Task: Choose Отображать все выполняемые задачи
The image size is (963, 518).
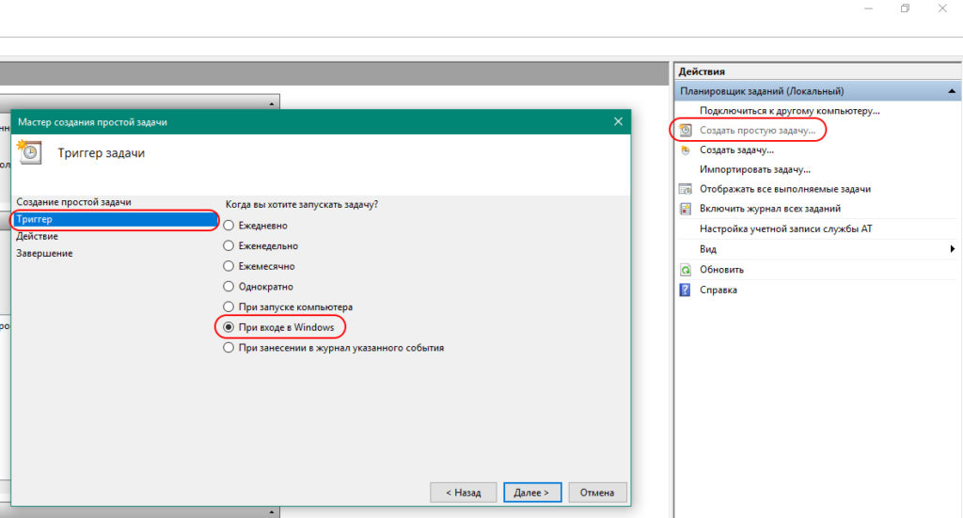Action: 785,189
